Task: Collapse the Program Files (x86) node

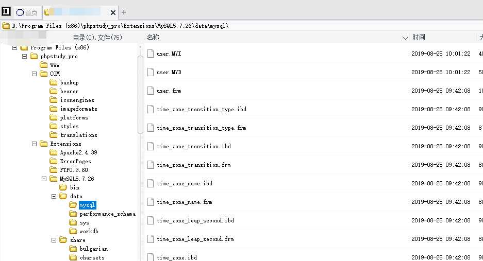Action: pyautogui.click(x=14, y=48)
